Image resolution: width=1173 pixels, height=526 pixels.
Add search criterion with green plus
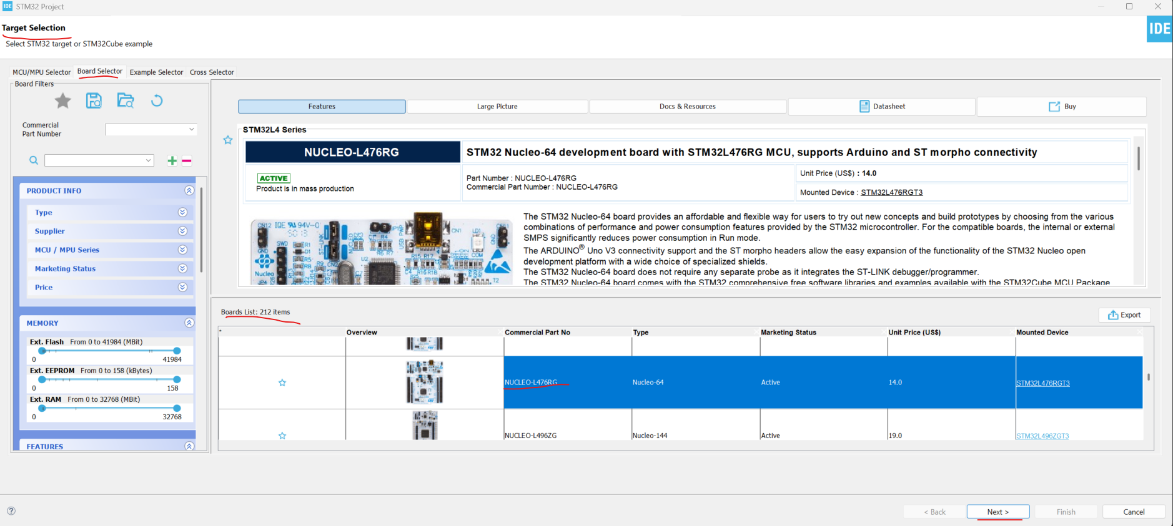click(172, 160)
